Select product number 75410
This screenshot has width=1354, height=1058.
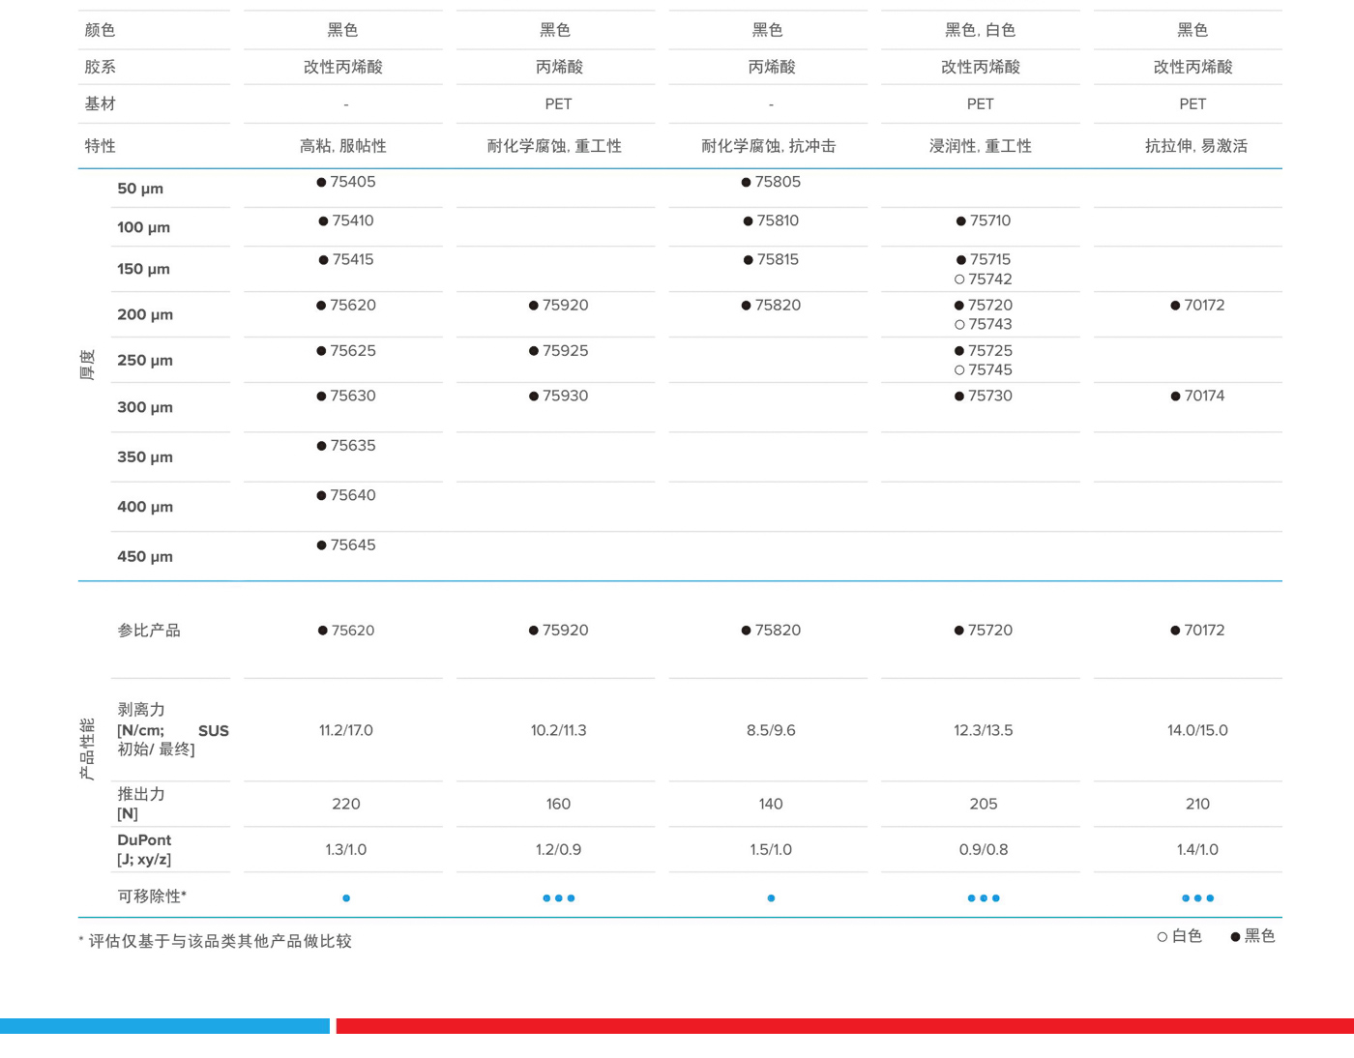(x=346, y=220)
